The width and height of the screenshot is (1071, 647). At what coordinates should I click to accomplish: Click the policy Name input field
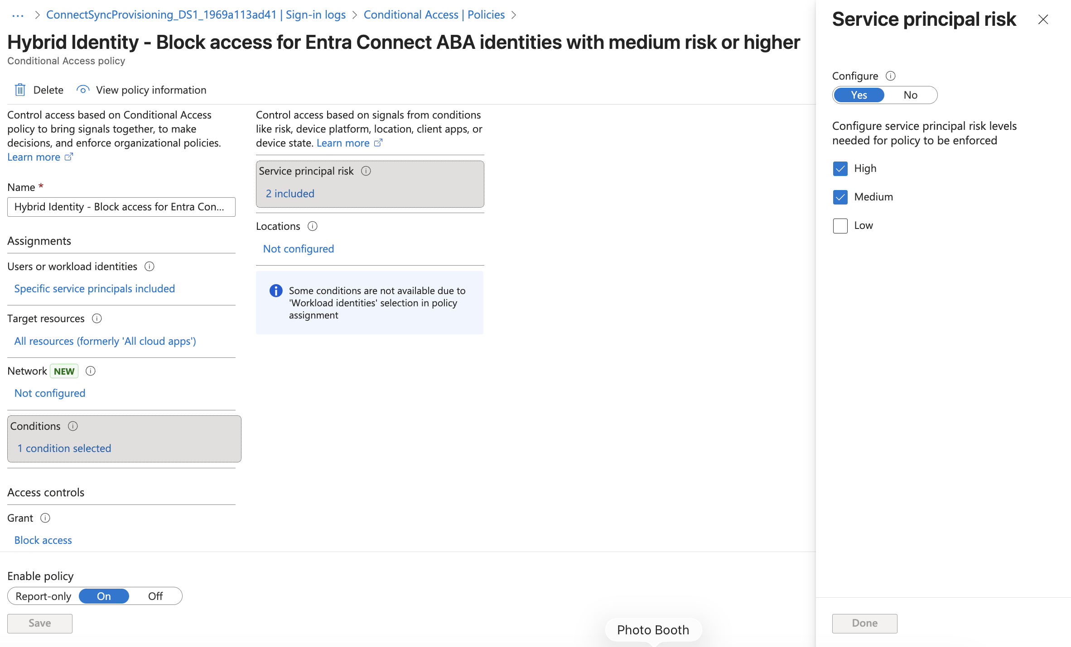pyautogui.click(x=121, y=207)
